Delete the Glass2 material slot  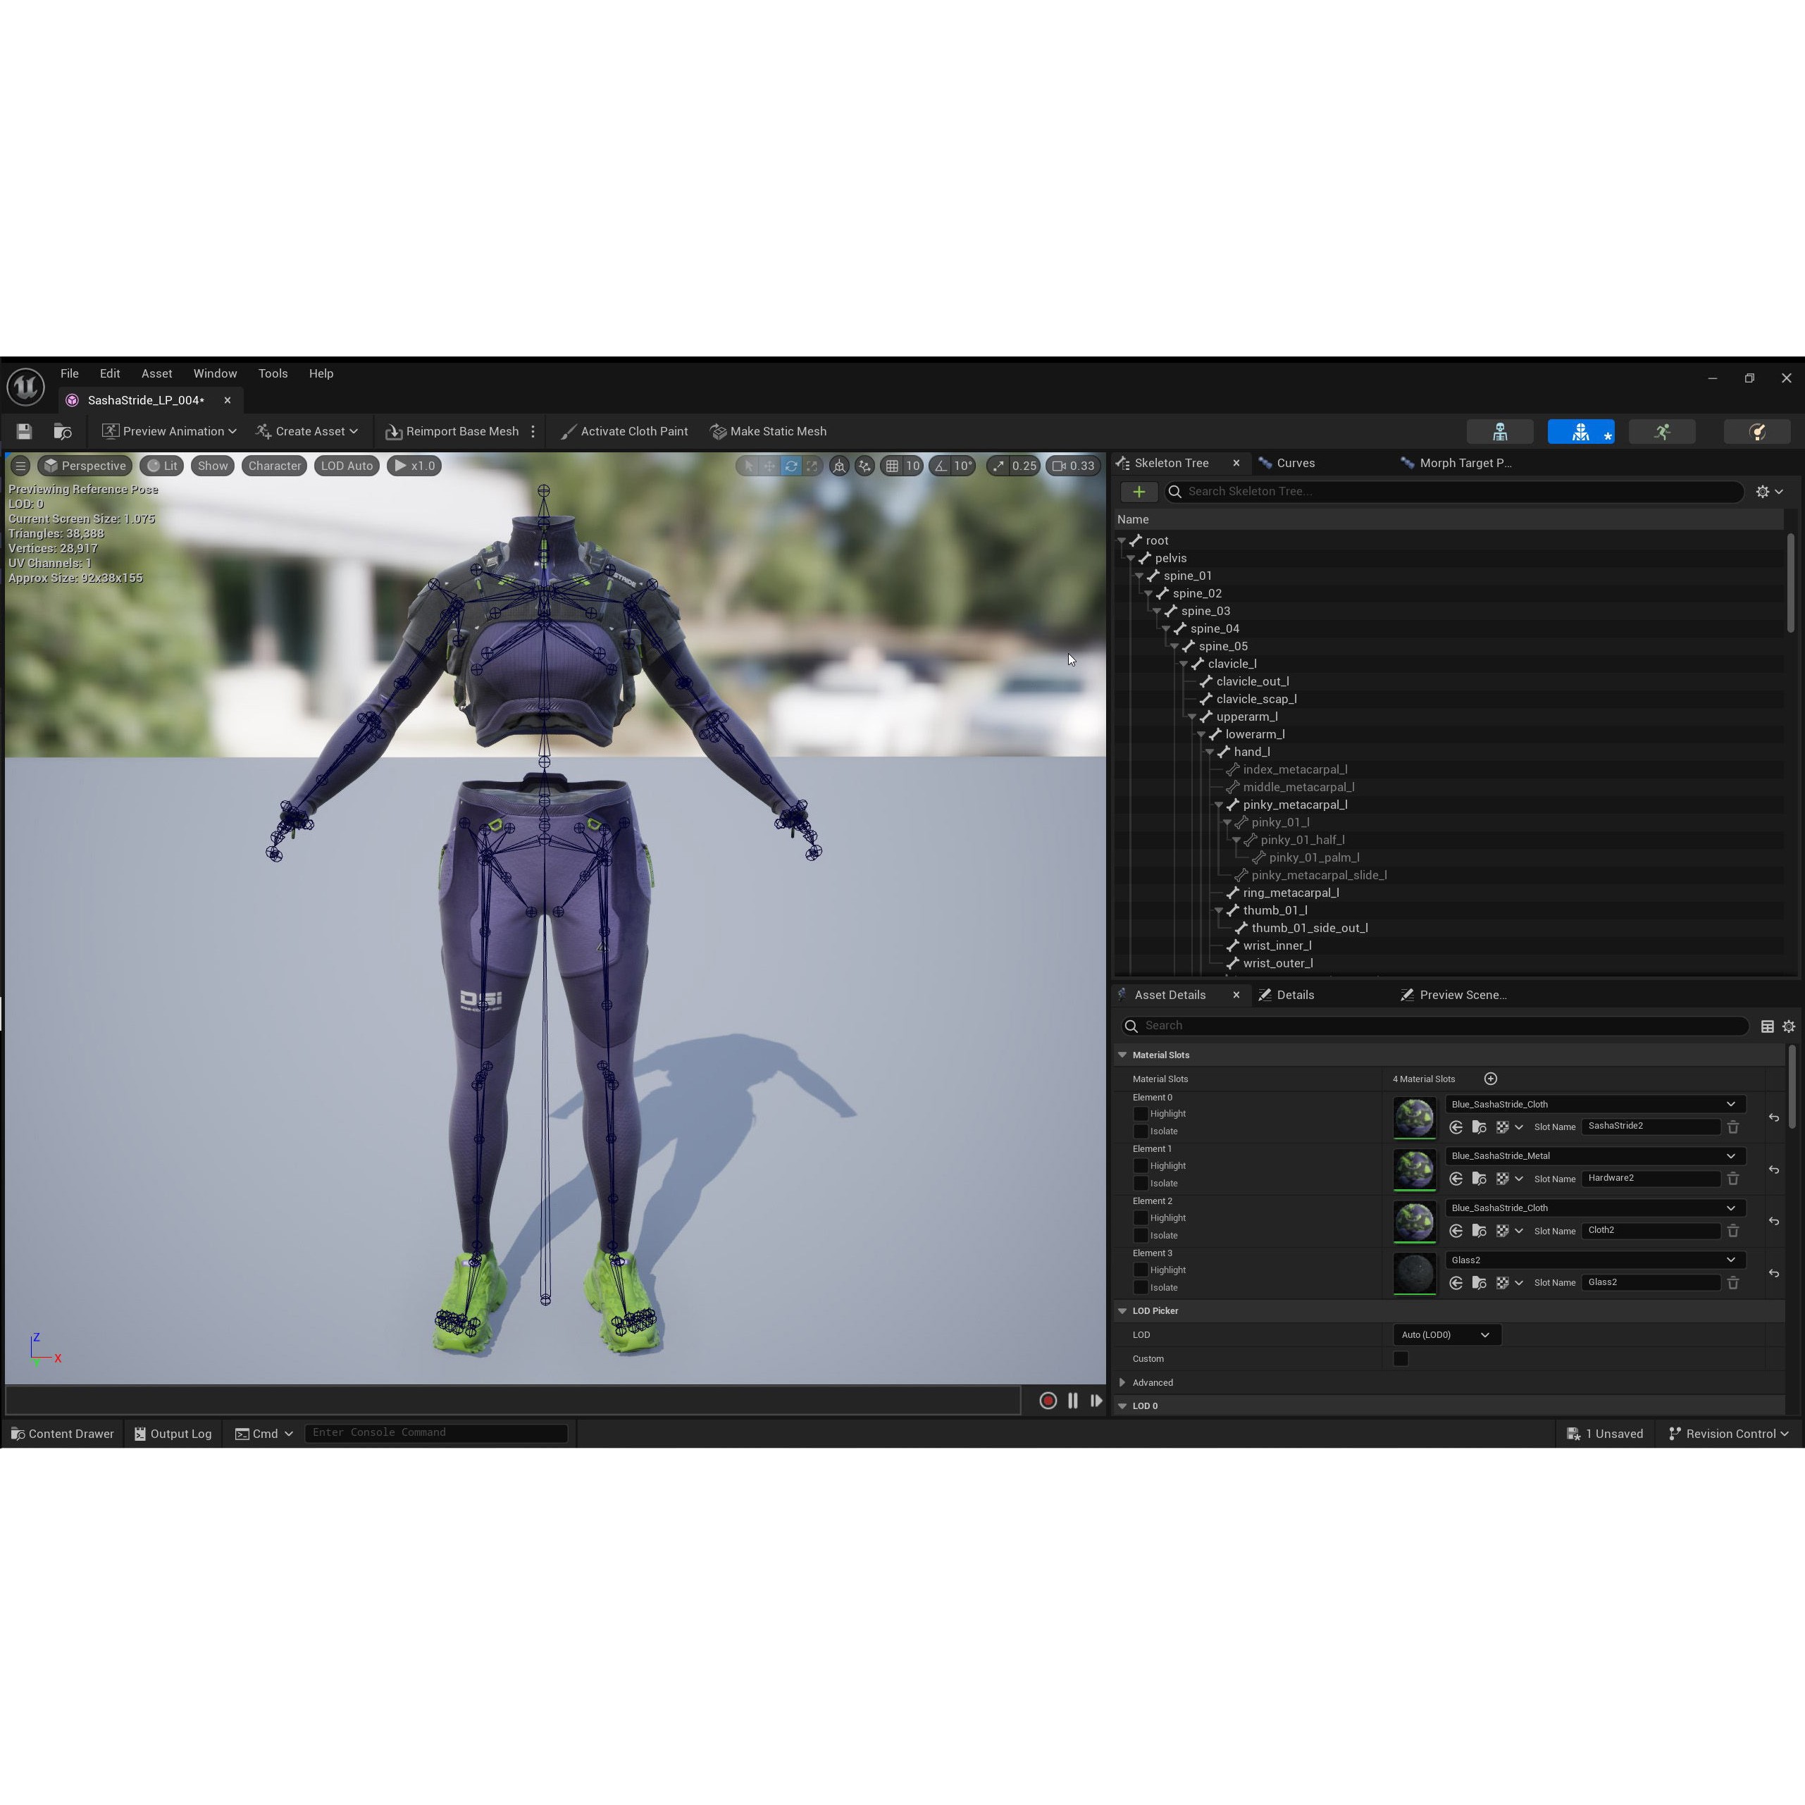click(1733, 1282)
